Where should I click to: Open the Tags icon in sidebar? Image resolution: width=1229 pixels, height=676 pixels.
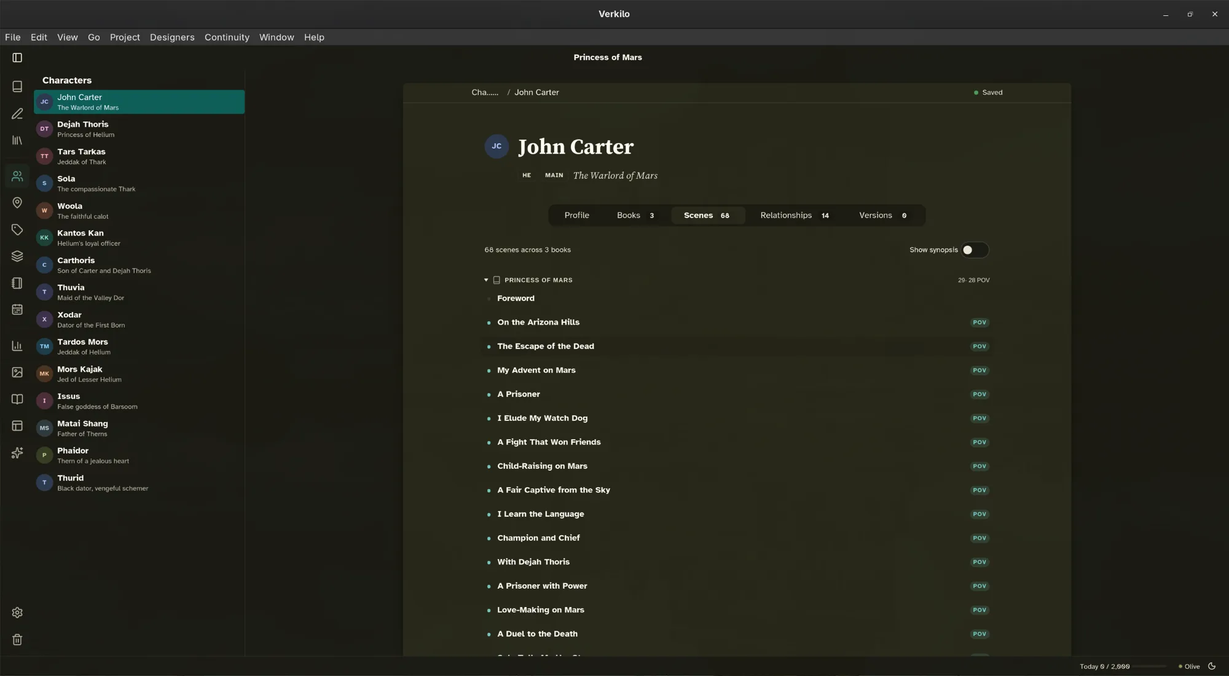tap(17, 230)
